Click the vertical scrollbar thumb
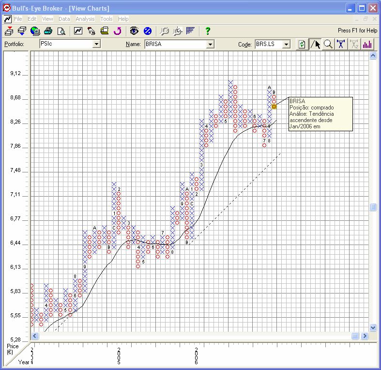This screenshot has height=370, width=381. click(373, 207)
